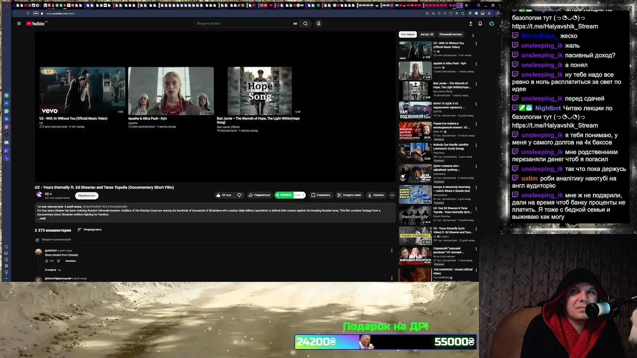Click the grey Скачать download button

[376, 195]
